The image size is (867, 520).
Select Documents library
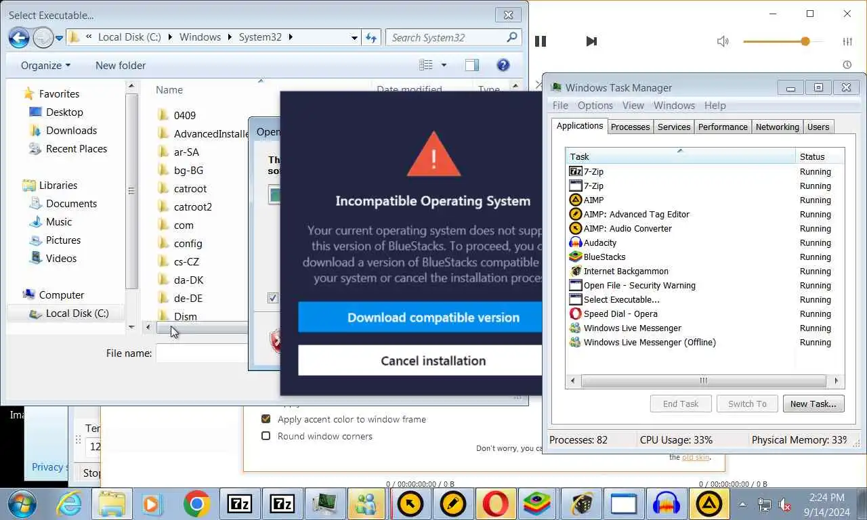[x=71, y=204]
